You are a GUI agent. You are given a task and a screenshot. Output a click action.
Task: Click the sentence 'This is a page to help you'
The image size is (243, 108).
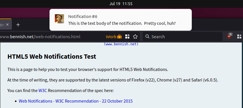point(88,70)
